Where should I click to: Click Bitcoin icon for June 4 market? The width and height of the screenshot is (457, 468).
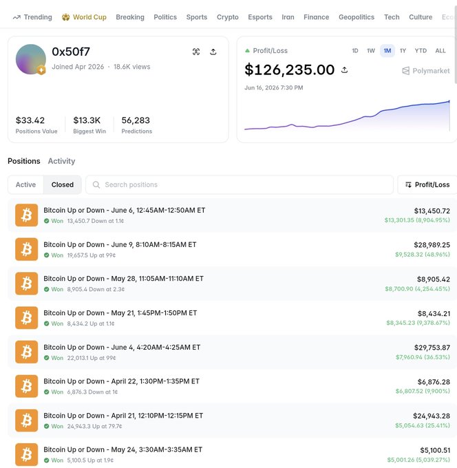pos(27,352)
